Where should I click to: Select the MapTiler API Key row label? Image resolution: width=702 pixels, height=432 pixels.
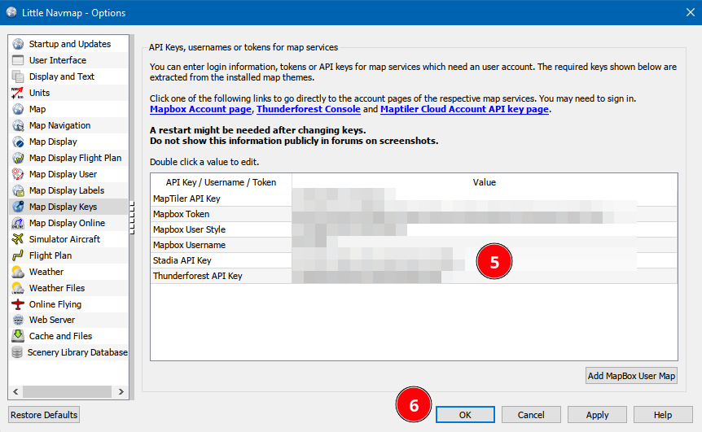(x=186, y=199)
